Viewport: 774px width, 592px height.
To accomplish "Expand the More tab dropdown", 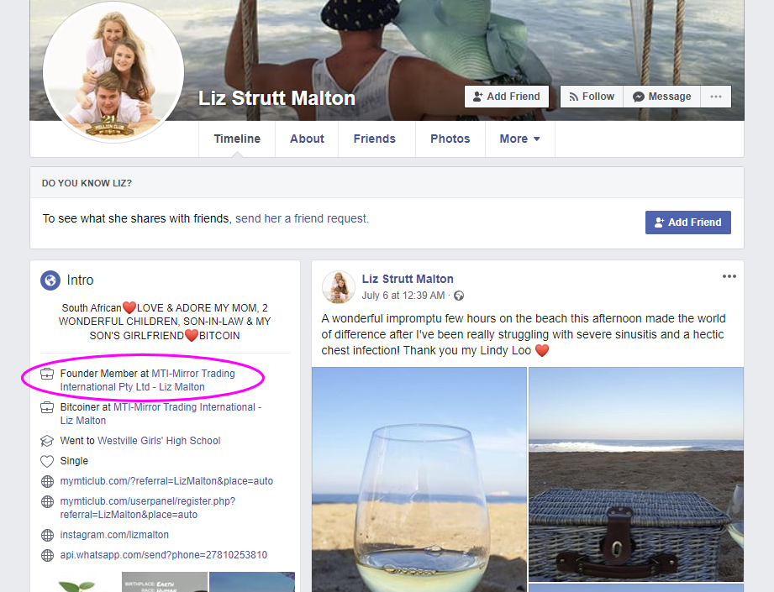I will click(520, 139).
